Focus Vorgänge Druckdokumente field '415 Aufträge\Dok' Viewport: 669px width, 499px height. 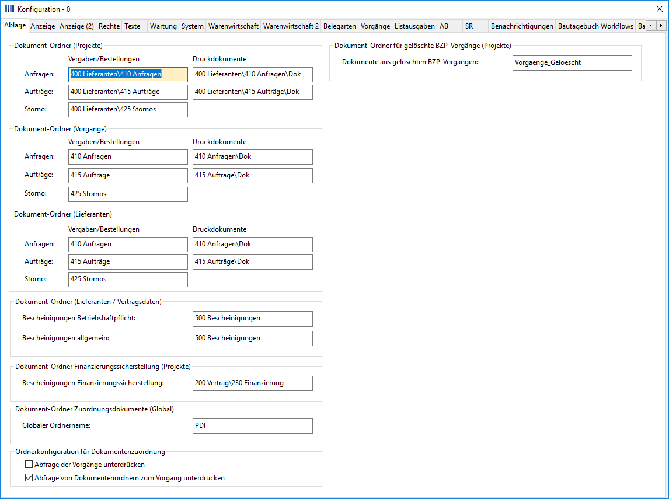(x=253, y=175)
